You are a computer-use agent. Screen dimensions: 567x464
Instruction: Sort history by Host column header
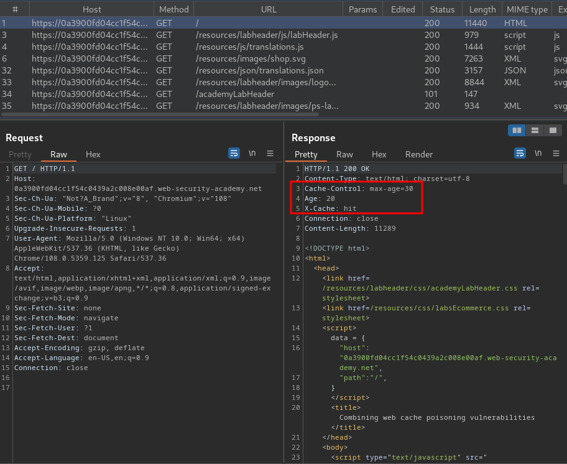pyautogui.click(x=92, y=9)
